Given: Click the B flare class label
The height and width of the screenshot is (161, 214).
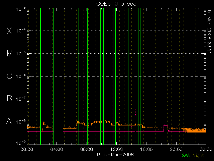Looking at the screenshot, I should point(9,98).
